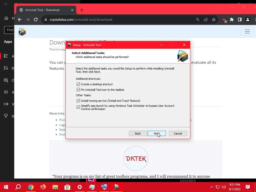Switch to Uninstall Tool setup in taskbar
The image size is (256, 192).
(x=116, y=187)
